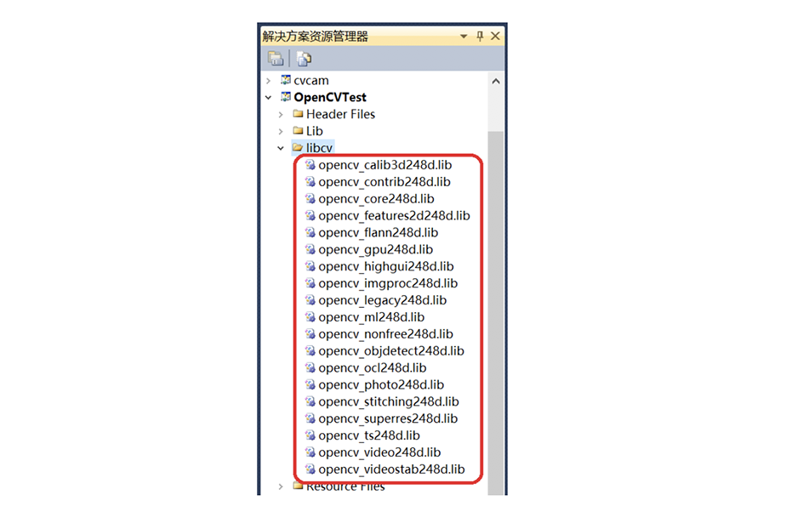Select the opencv_stitching248d.lib file name
The image size is (786, 529).
(389, 401)
